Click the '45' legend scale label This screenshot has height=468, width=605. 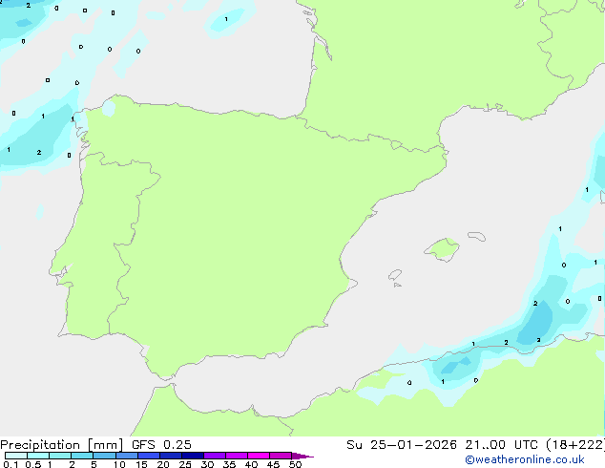[273, 464]
